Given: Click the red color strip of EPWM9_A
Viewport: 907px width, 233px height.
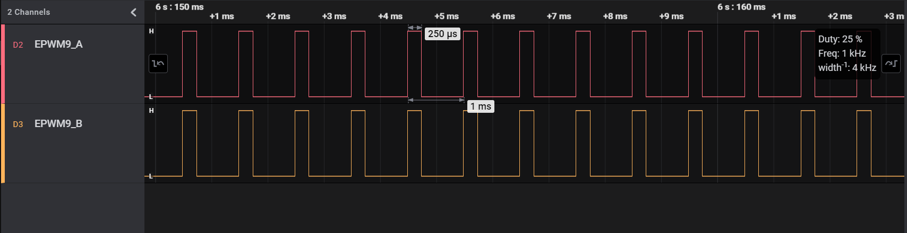Looking at the screenshot, I should click(3, 64).
